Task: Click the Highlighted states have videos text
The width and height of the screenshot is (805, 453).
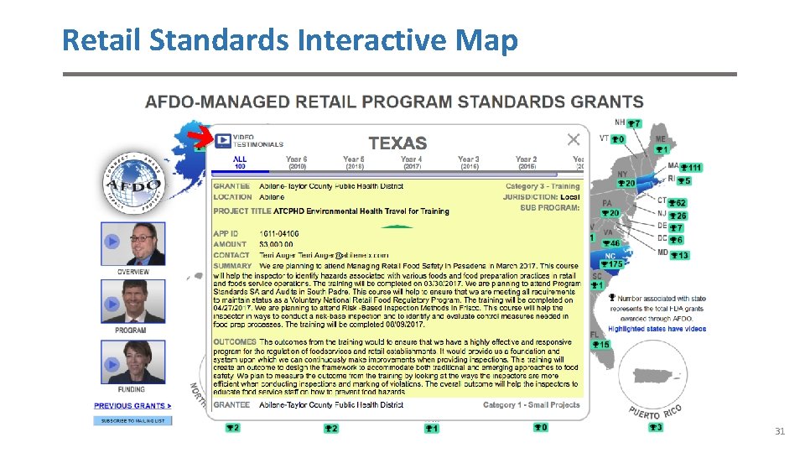Action: click(657, 329)
